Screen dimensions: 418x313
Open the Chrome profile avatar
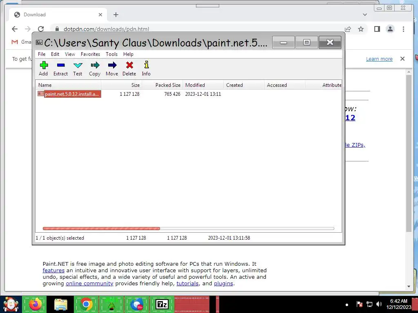(390, 29)
